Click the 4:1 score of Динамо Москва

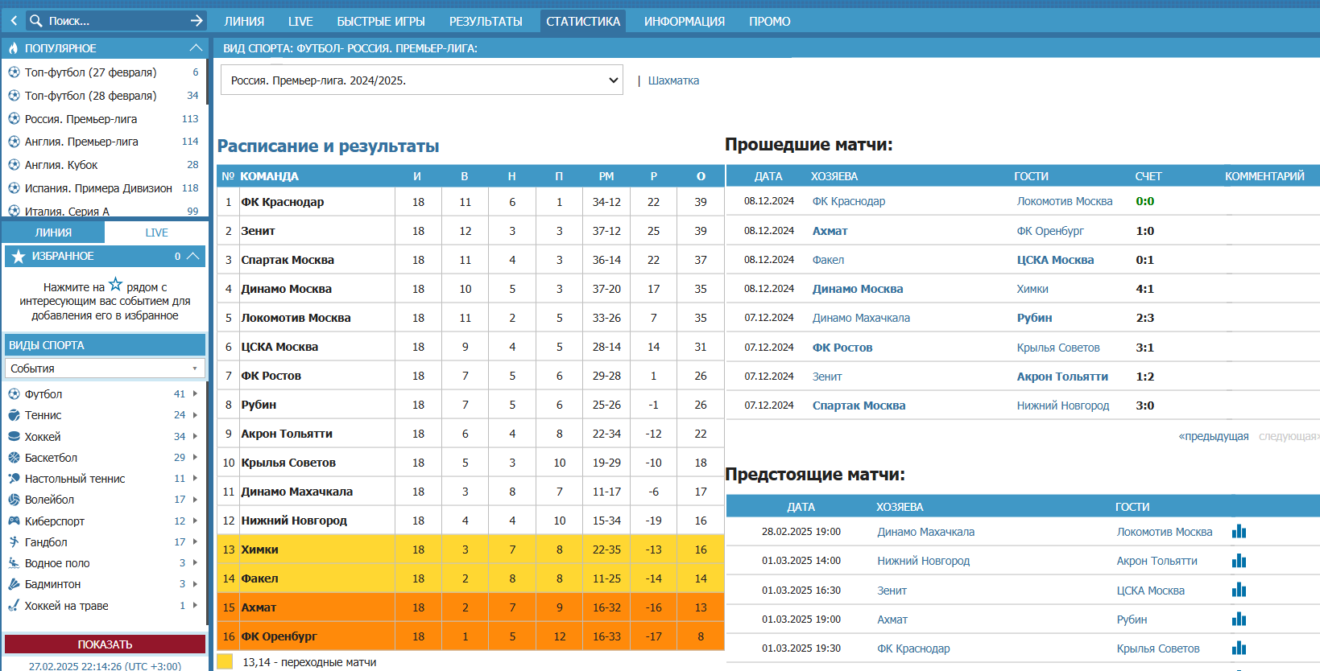[x=1144, y=289]
